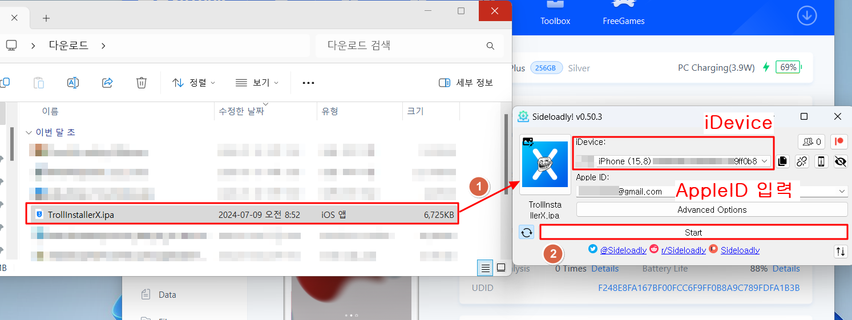Click the copy UDID icon
The image size is (852, 320).
782,161
